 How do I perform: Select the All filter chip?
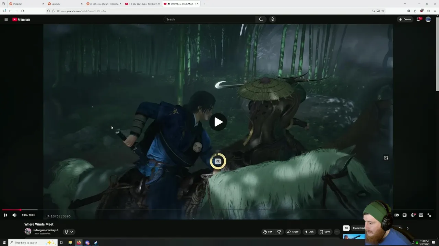click(x=346, y=228)
